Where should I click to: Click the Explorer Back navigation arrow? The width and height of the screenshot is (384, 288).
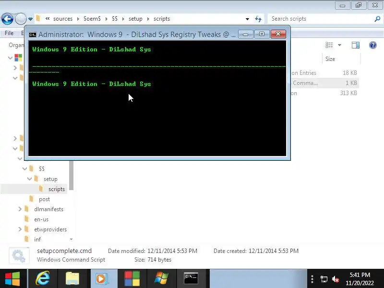click(x=7, y=19)
